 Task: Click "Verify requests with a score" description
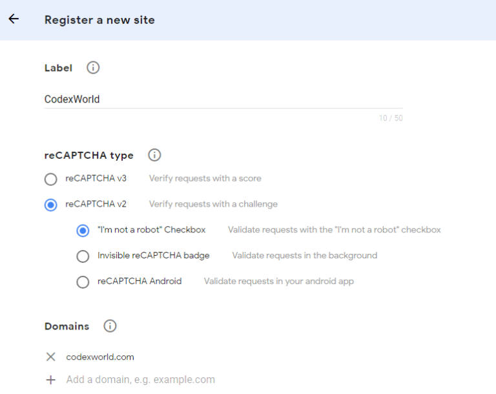pos(205,178)
